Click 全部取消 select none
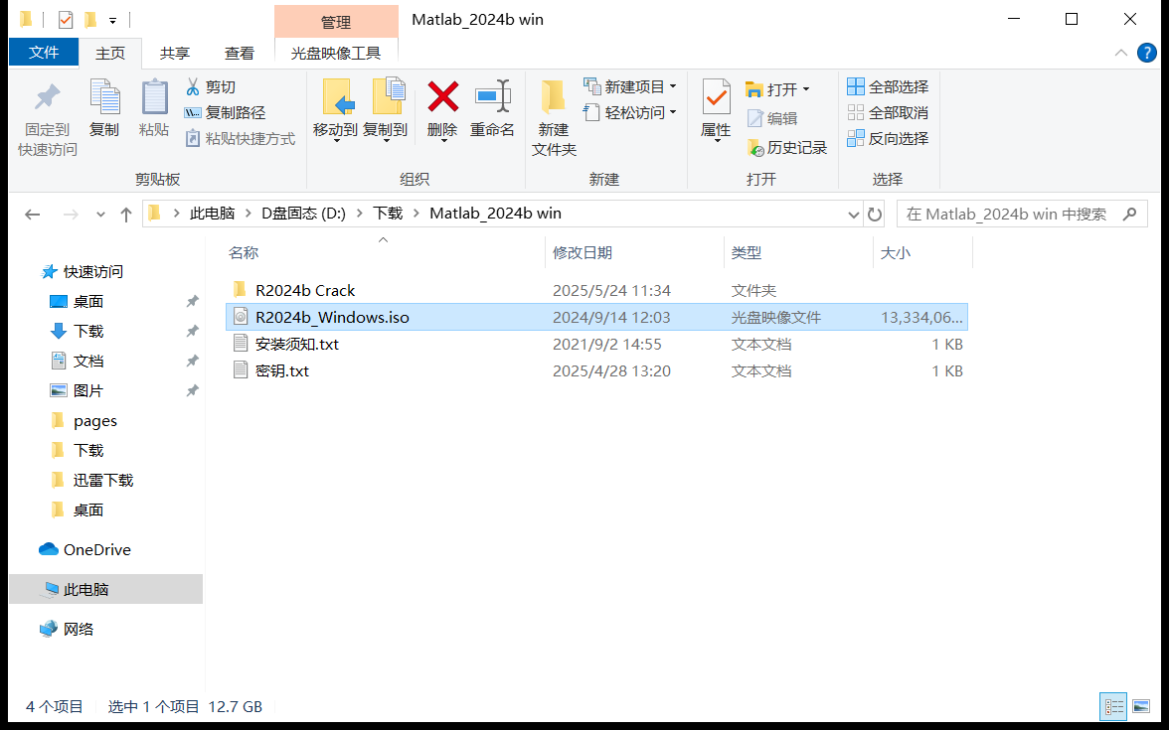Image resolution: width=1169 pixels, height=730 pixels. pos(888,113)
